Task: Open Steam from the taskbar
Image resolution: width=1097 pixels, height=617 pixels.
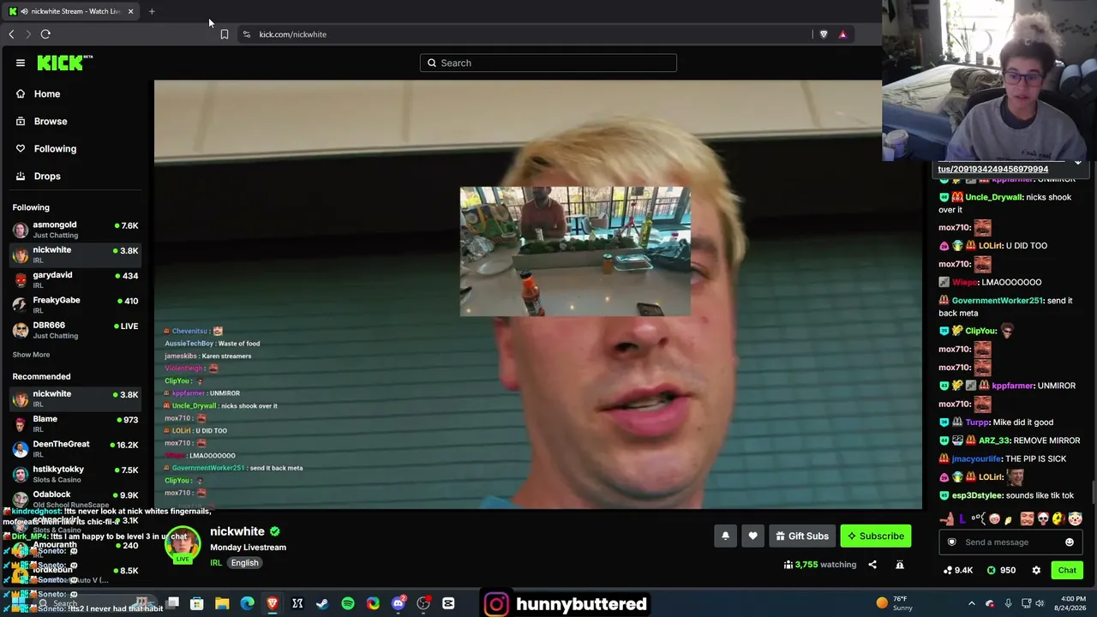Action: (322, 603)
